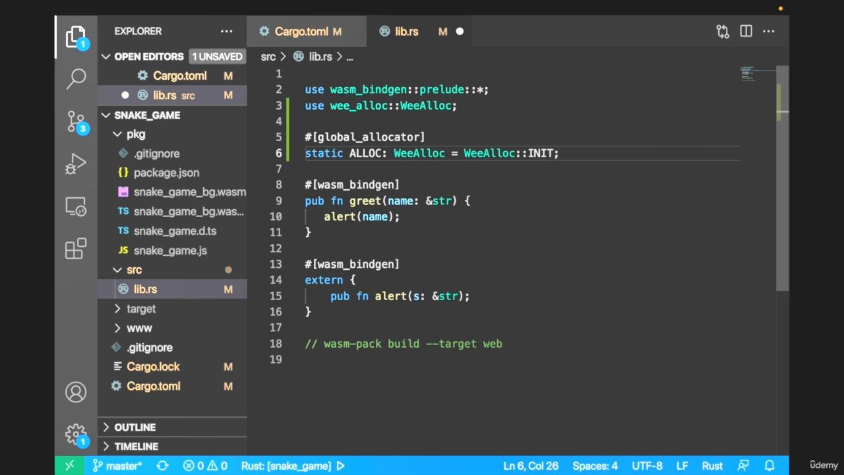Click master branch in status bar
This screenshot has height=475, width=844.
pyautogui.click(x=117, y=466)
